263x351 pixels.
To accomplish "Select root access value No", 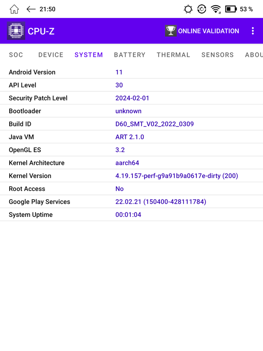I will (119, 189).
